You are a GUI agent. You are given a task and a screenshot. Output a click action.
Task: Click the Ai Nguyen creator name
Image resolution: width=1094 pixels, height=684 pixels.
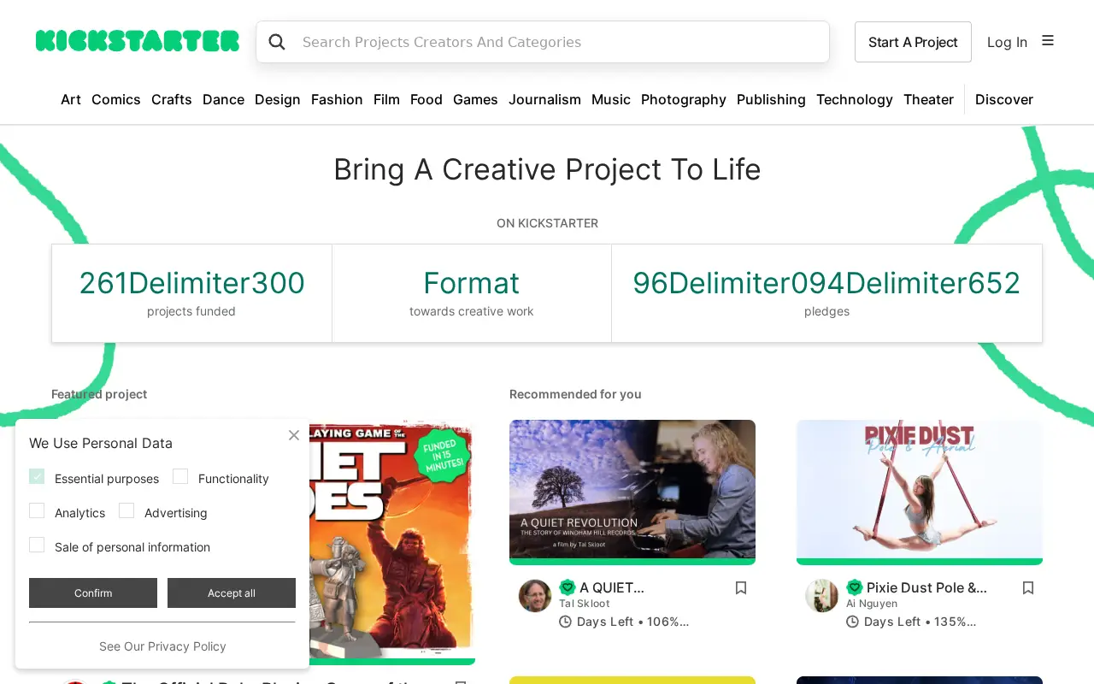(x=872, y=604)
